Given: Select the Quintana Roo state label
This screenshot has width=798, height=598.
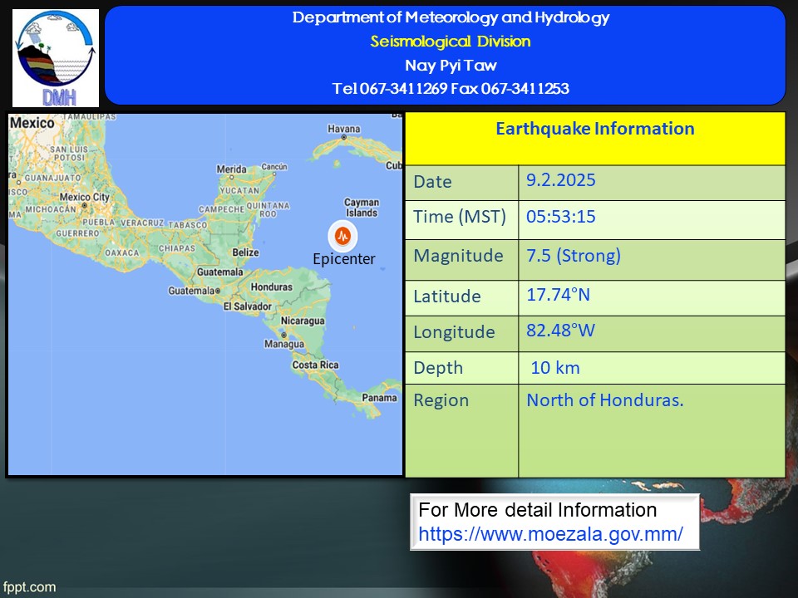Looking at the screenshot, I should (x=268, y=209).
